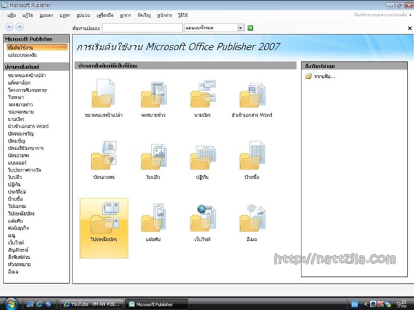Click the EN language bar indicator

355,304
